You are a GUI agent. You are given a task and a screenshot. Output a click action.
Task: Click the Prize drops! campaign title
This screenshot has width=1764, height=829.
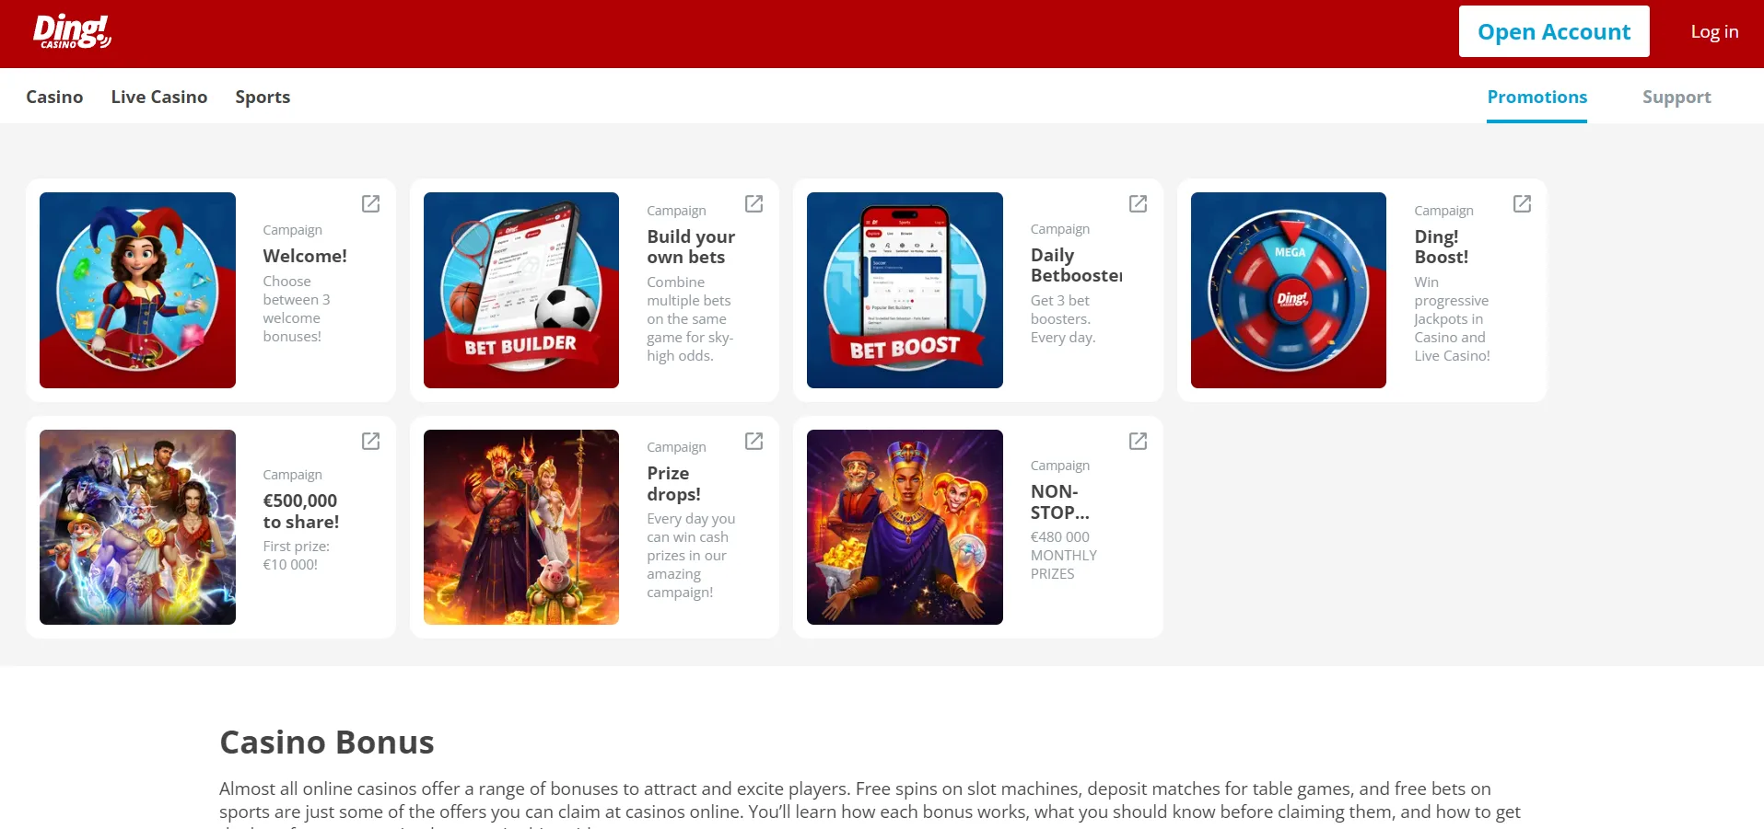pyautogui.click(x=673, y=484)
